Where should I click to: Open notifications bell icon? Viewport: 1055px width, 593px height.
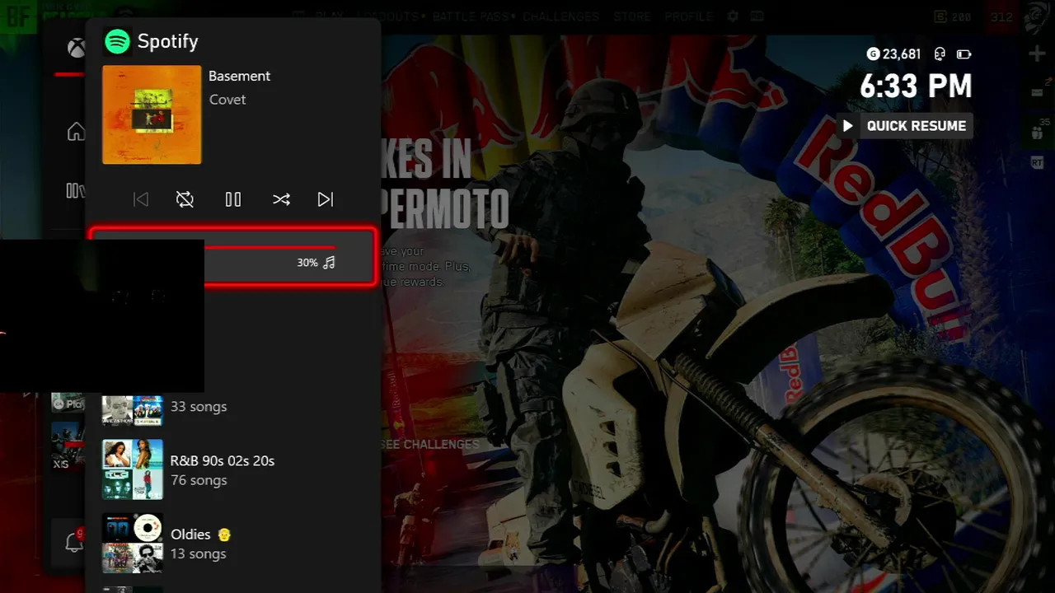pos(73,542)
